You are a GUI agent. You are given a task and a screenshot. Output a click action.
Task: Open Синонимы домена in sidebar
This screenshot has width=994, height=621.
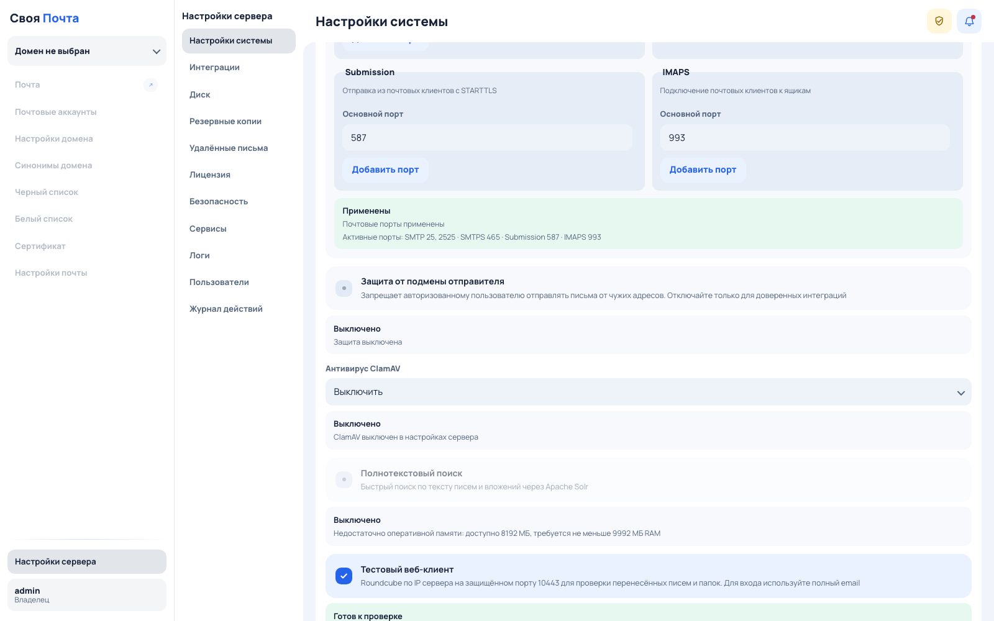click(x=87, y=165)
